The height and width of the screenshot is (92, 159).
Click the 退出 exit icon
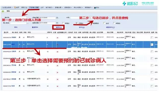pyautogui.click(x=95, y=8)
